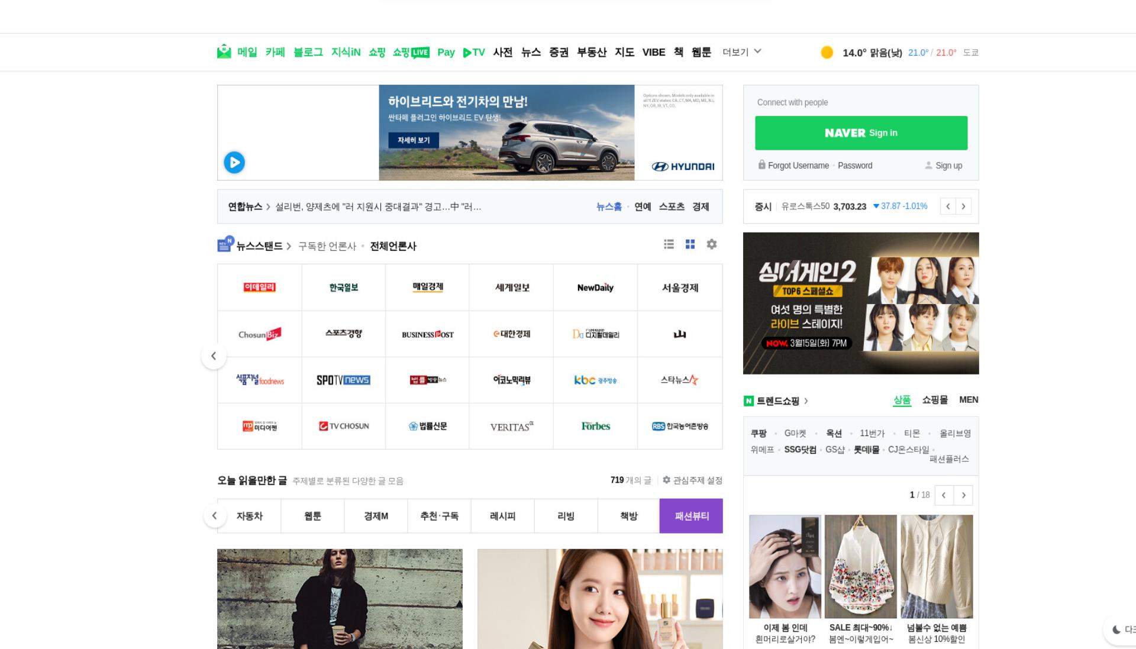The height and width of the screenshot is (649, 1136).
Task: Open the Forbes press logo
Action: 595,426
